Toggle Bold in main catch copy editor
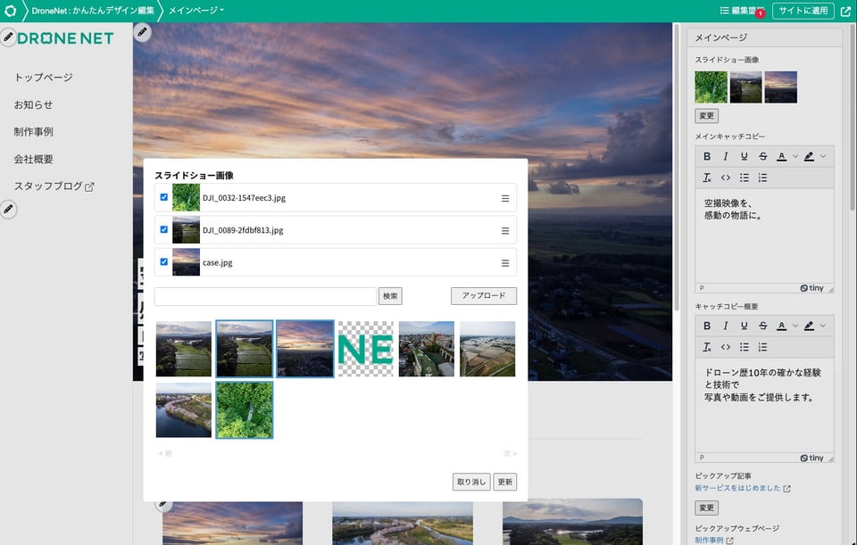 point(707,157)
